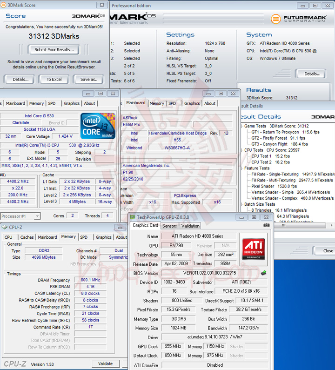Click the ATI CrossFire Disabled field
Viewport: 335px width, 370px height.
coord(214,365)
